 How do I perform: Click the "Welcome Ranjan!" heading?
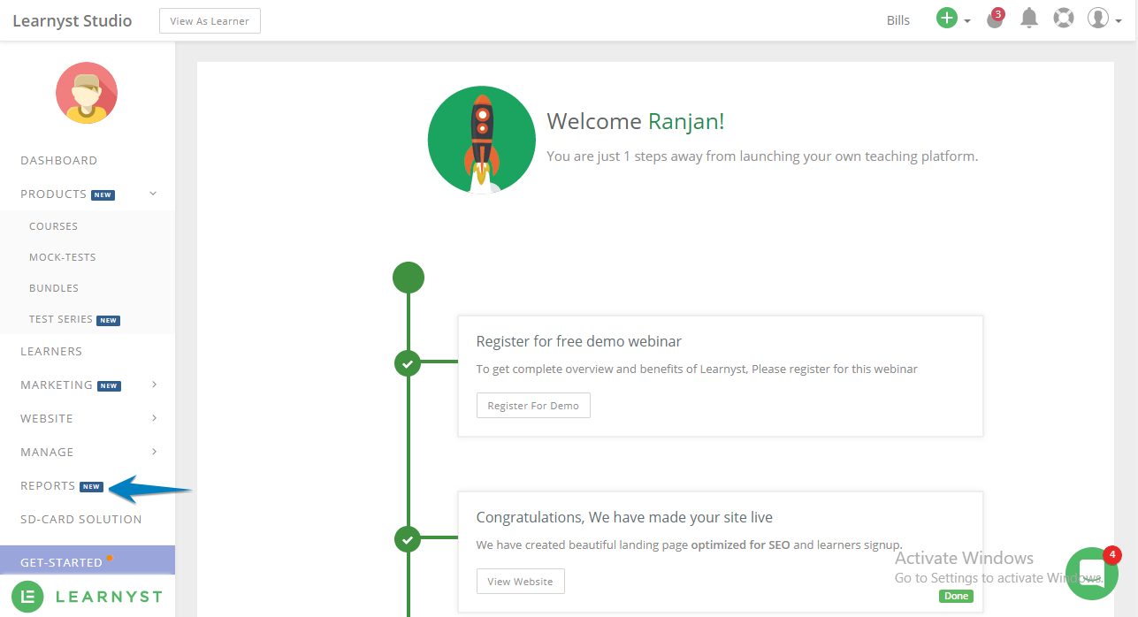click(636, 122)
